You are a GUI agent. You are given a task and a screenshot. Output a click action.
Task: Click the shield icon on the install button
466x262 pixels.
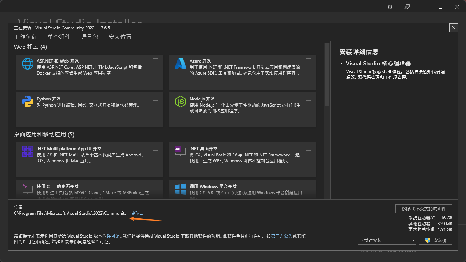point(428,240)
